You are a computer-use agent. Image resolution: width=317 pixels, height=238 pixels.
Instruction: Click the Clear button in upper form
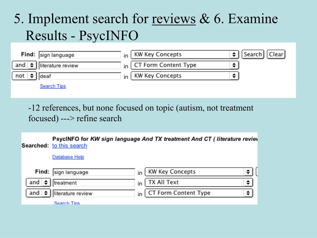tap(276, 55)
